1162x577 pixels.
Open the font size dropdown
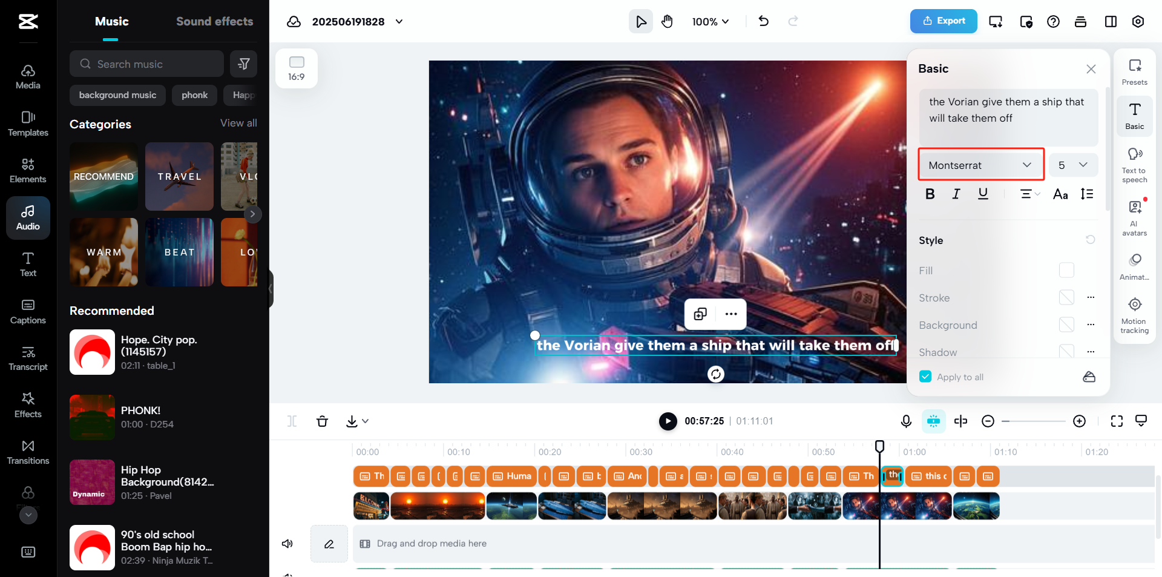click(1073, 165)
